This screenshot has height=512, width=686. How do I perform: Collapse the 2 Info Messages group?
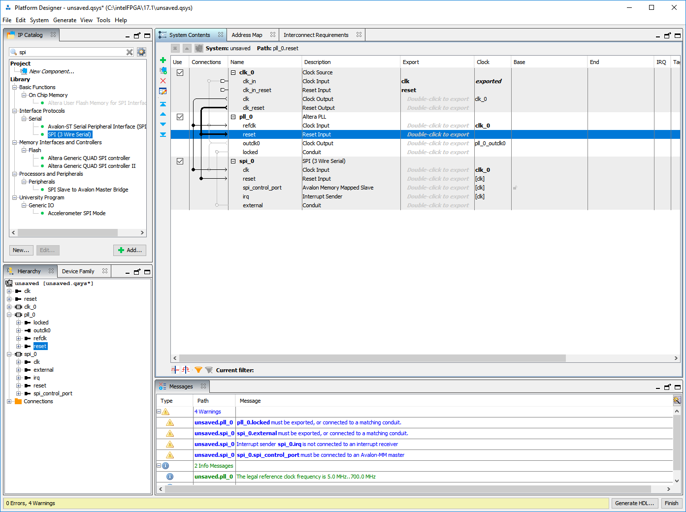coord(159,466)
